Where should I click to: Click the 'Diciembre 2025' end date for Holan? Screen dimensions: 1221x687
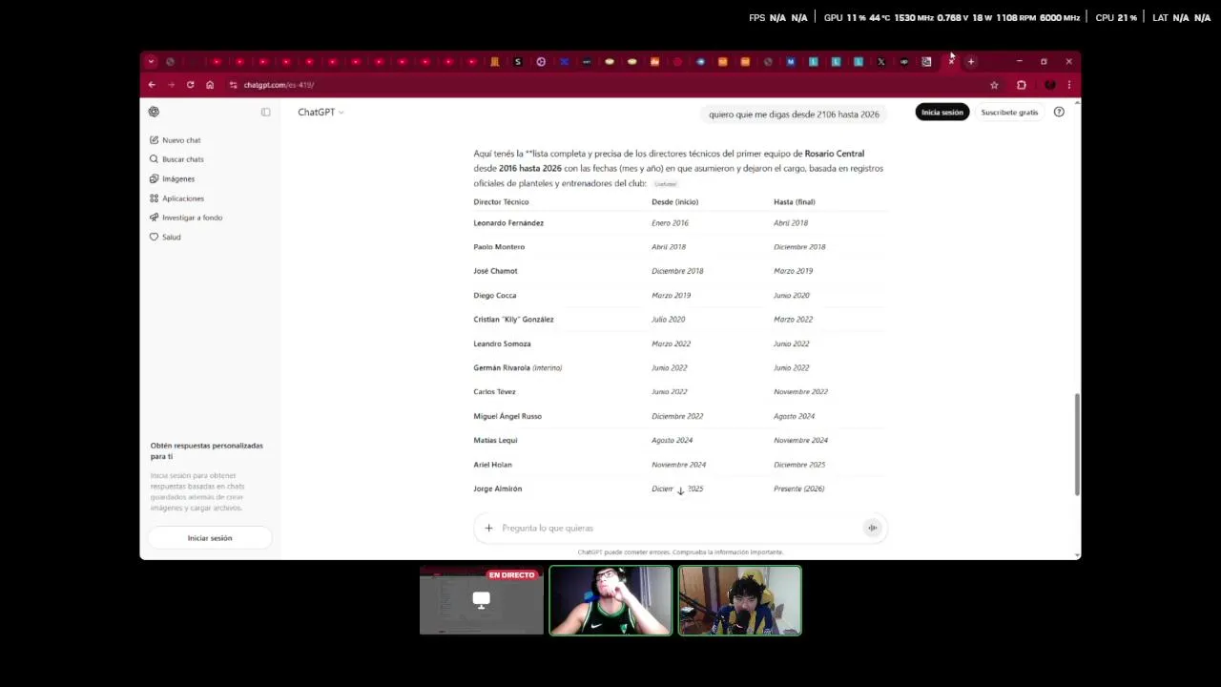coord(799,465)
